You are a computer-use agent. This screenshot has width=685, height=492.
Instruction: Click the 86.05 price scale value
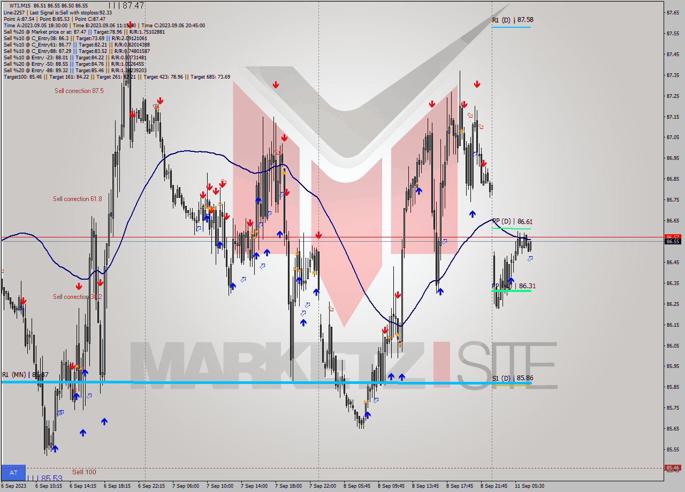(673, 345)
